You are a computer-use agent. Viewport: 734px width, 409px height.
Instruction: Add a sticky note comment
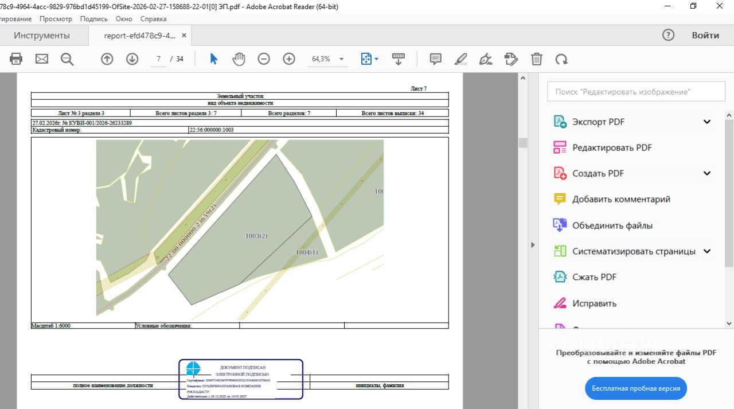pyautogui.click(x=435, y=59)
